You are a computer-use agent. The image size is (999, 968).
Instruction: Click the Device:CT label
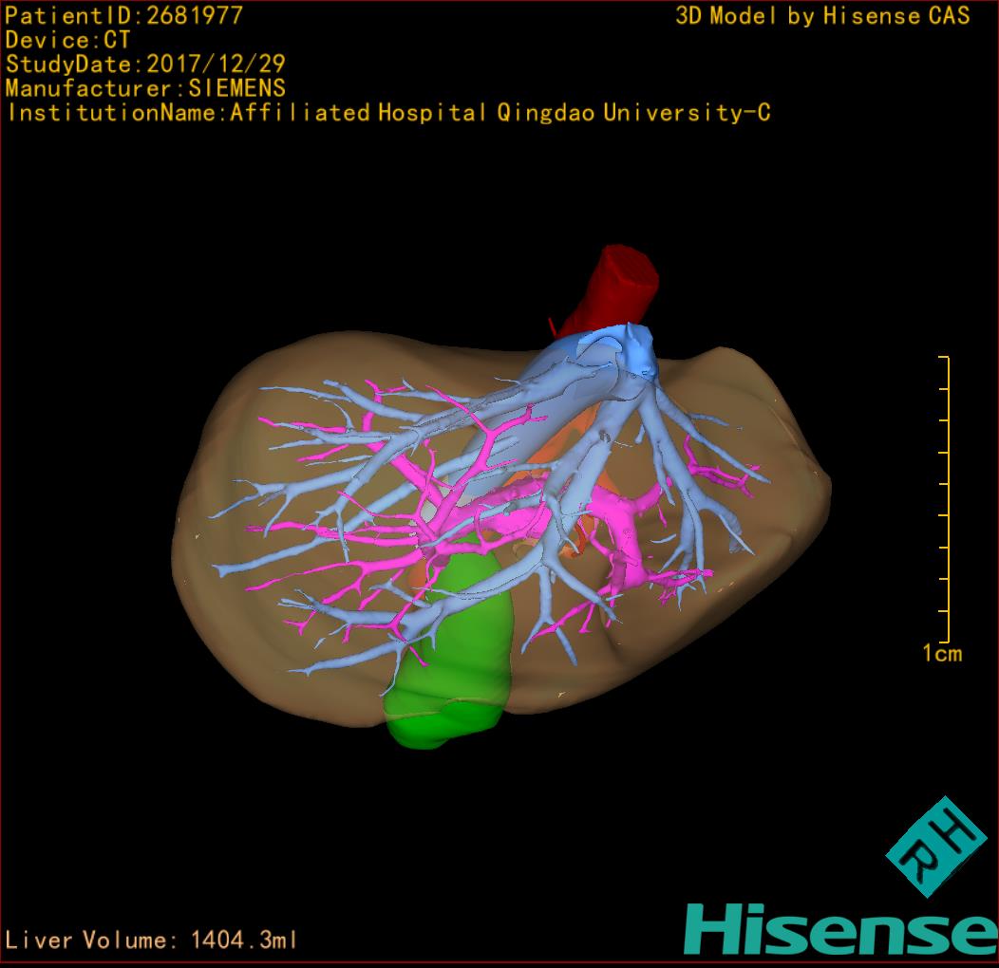click(67, 40)
